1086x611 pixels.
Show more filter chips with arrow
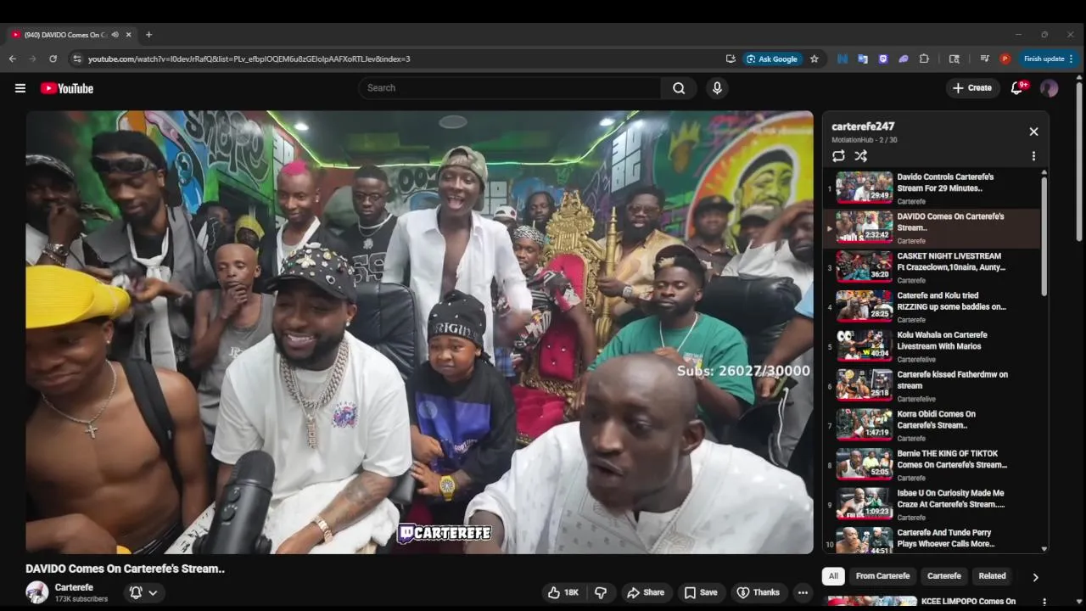(x=1035, y=577)
